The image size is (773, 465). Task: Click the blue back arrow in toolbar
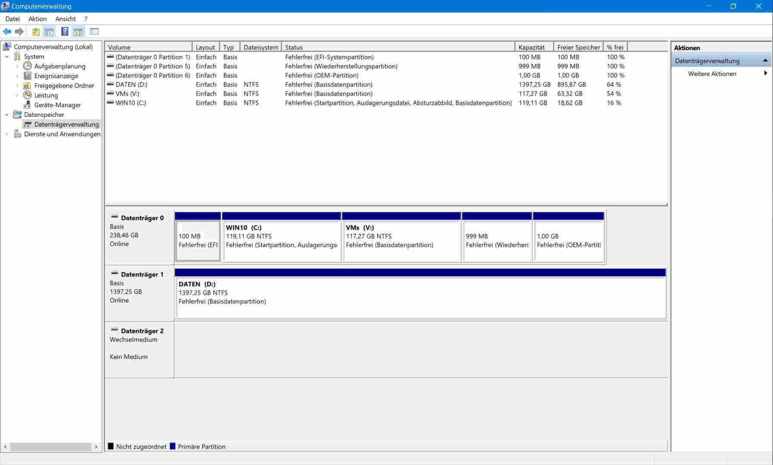point(7,31)
